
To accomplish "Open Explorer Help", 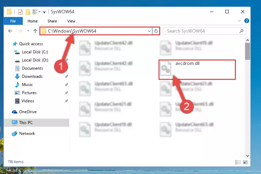I will (x=246, y=21).
